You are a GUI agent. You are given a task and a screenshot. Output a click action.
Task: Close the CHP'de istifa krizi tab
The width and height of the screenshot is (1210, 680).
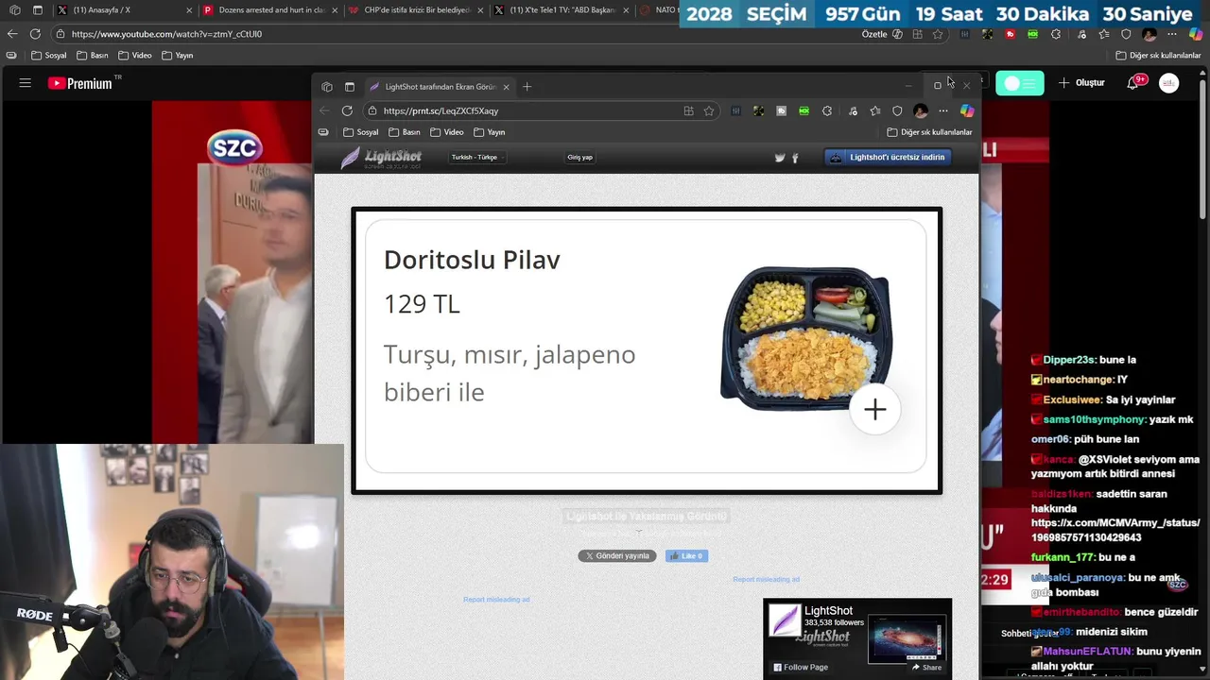point(480,10)
